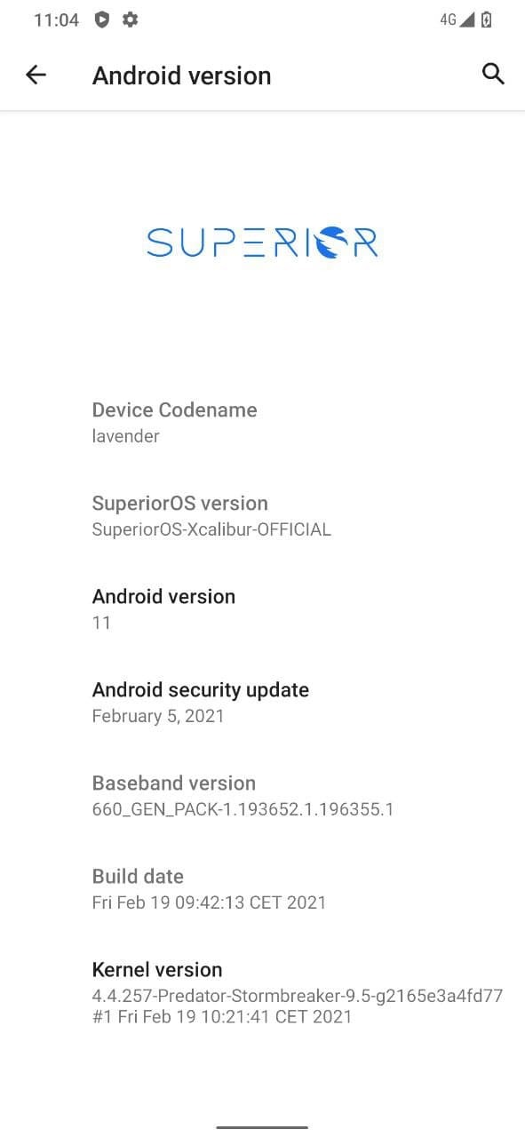
Task: Select the Build date entry
Action: coord(262,888)
